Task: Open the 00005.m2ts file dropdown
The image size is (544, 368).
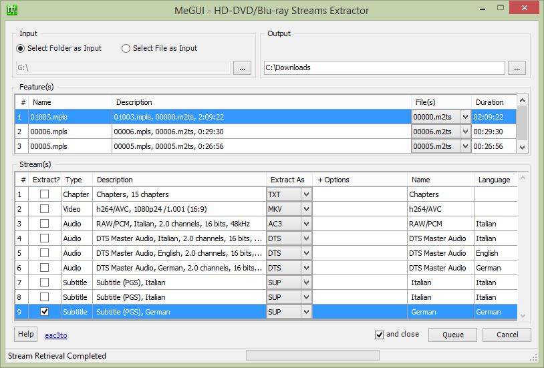Action: coord(465,146)
